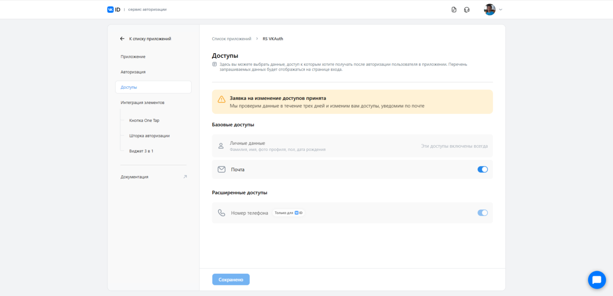This screenshot has height=296, width=613.
Task: Toggle the Почта access switch
Action: (x=482, y=169)
